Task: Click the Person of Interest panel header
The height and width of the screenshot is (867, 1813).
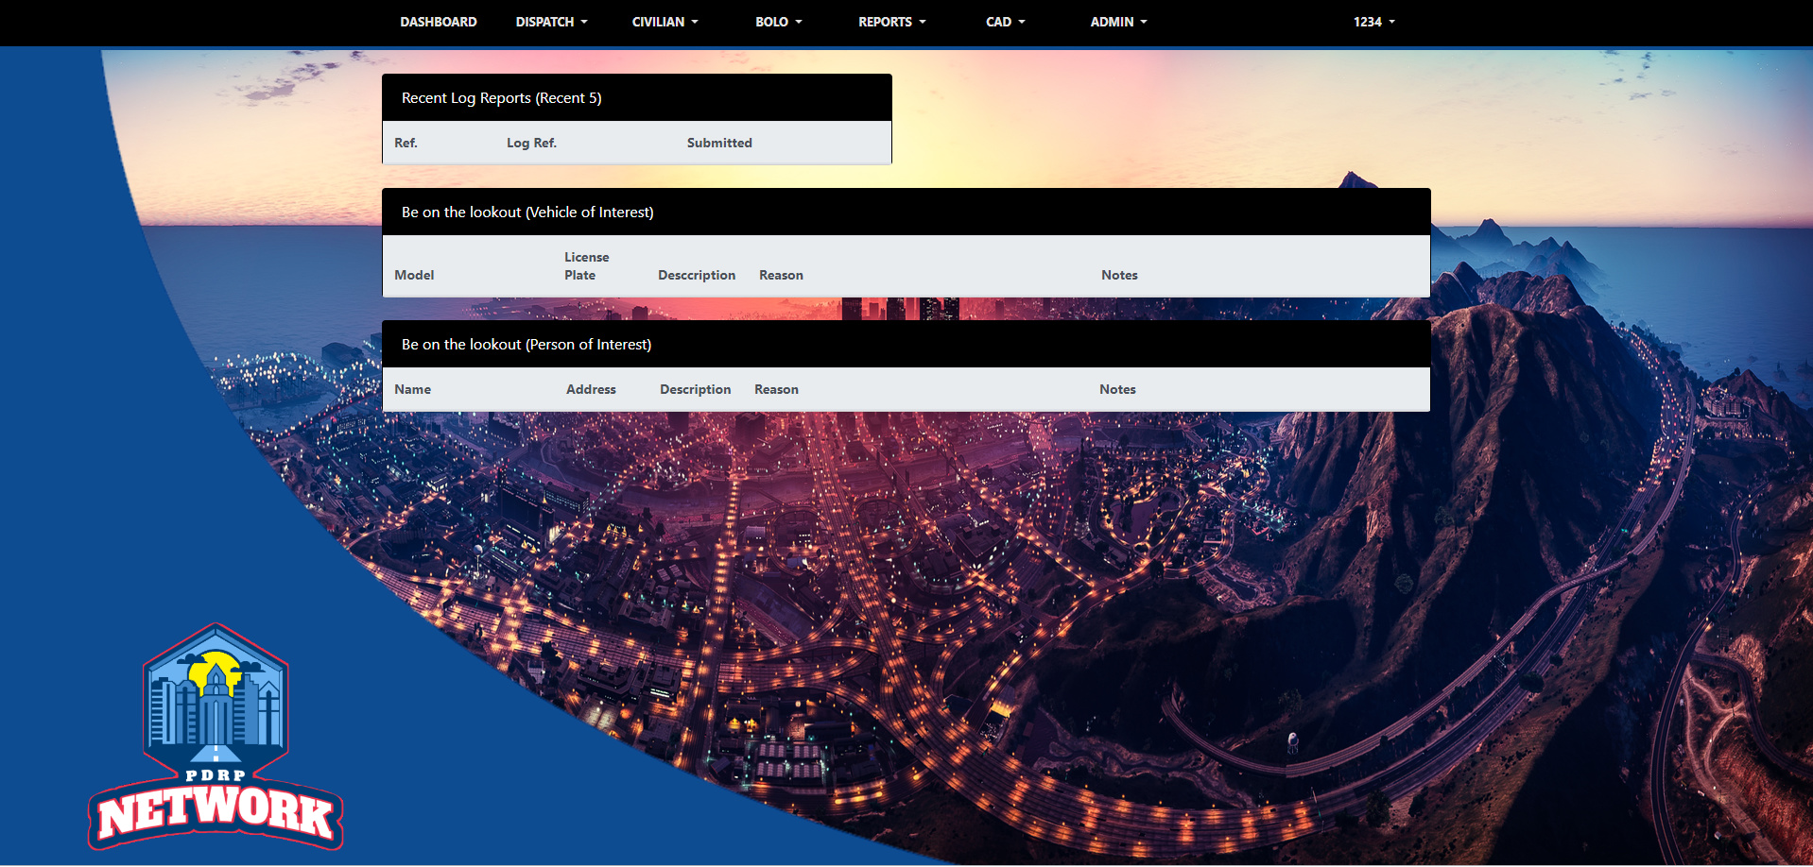Action: [906, 344]
